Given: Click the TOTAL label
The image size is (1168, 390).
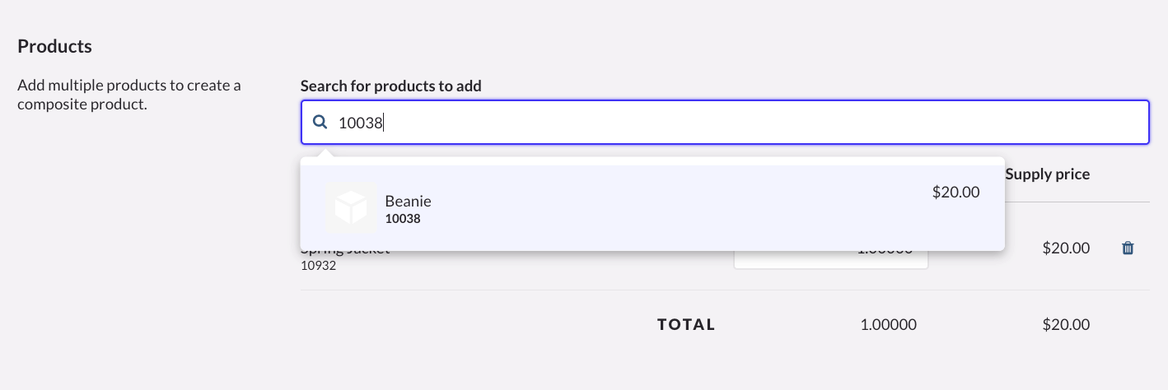Looking at the screenshot, I should click(x=686, y=324).
